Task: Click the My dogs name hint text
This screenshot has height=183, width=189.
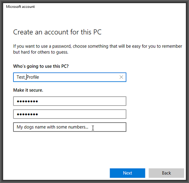Action: pyautogui.click(x=52, y=127)
